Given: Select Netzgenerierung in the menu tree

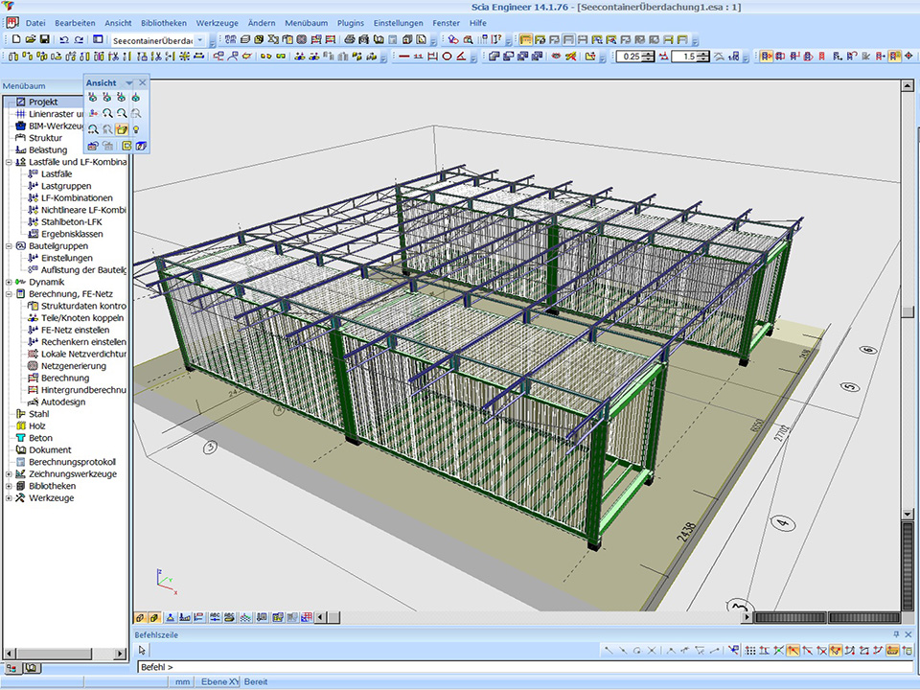Looking at the screenshot, I should tap(72, 366).
